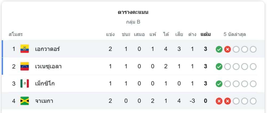
Task: Click the สโมสร club column header
Action: click(x=15, y=34)
